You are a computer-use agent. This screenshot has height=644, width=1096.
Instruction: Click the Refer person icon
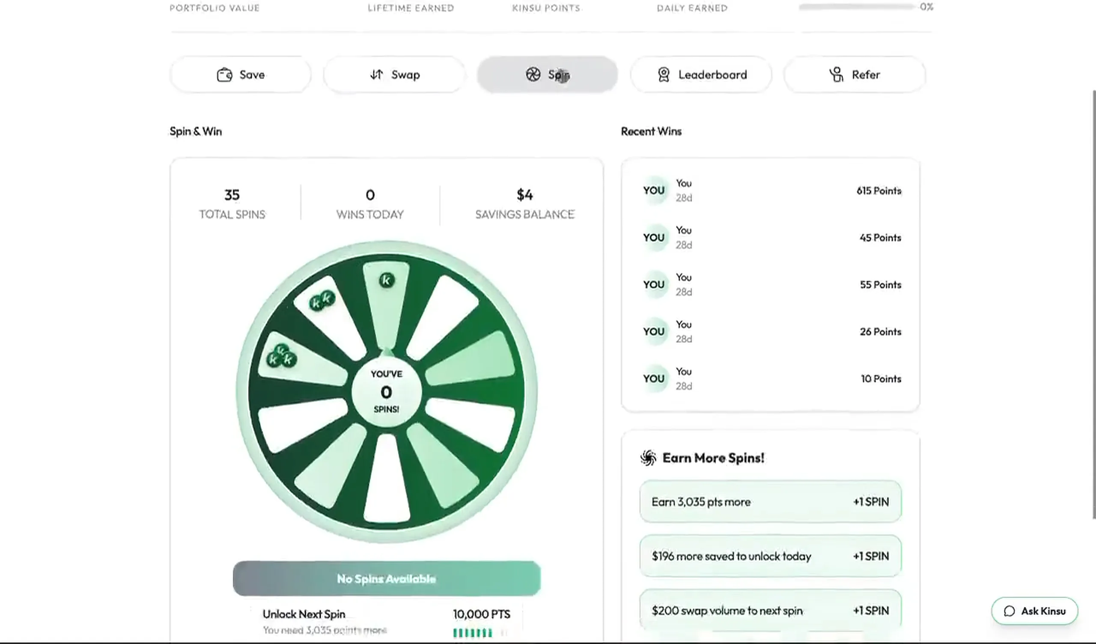837,75
